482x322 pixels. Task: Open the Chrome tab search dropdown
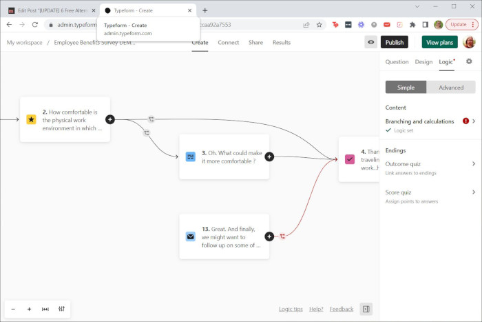[417, 6]
